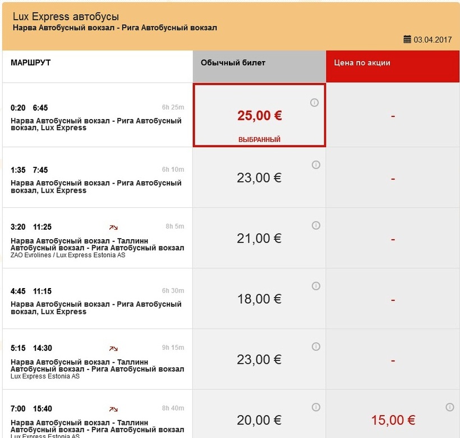The image size is (460, 438).
Task: Click transfer icon on the 7:00 route
Action: pyautogui.click(x=113, y=409)
